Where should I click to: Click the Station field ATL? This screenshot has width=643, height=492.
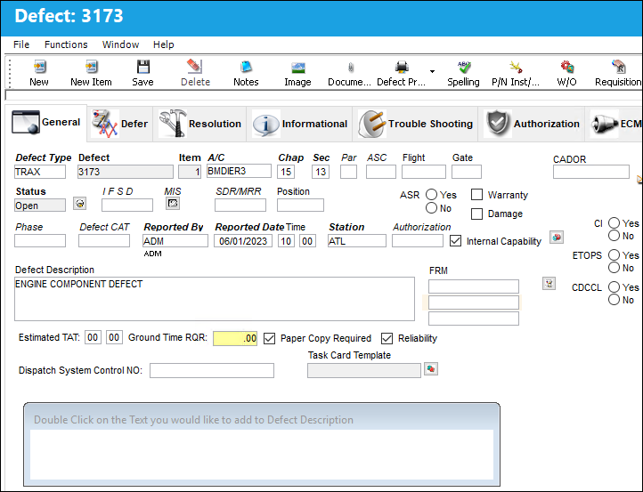pos(357,241)
